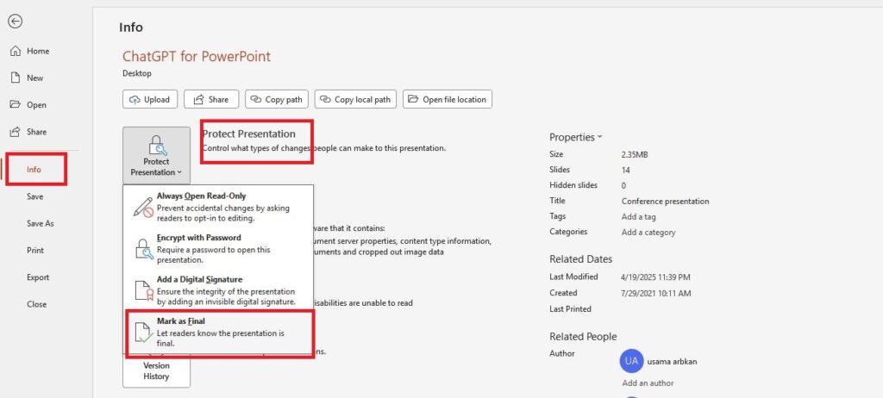This screenshot has width=883, height=398.
Task: Click the back arrow icon
Action: 16,22
